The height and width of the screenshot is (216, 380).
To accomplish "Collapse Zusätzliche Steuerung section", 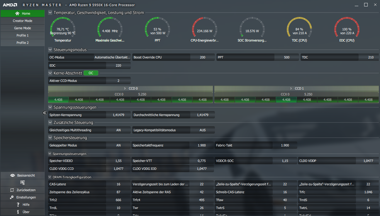I will pyautogui.click(x=50, y=122).
